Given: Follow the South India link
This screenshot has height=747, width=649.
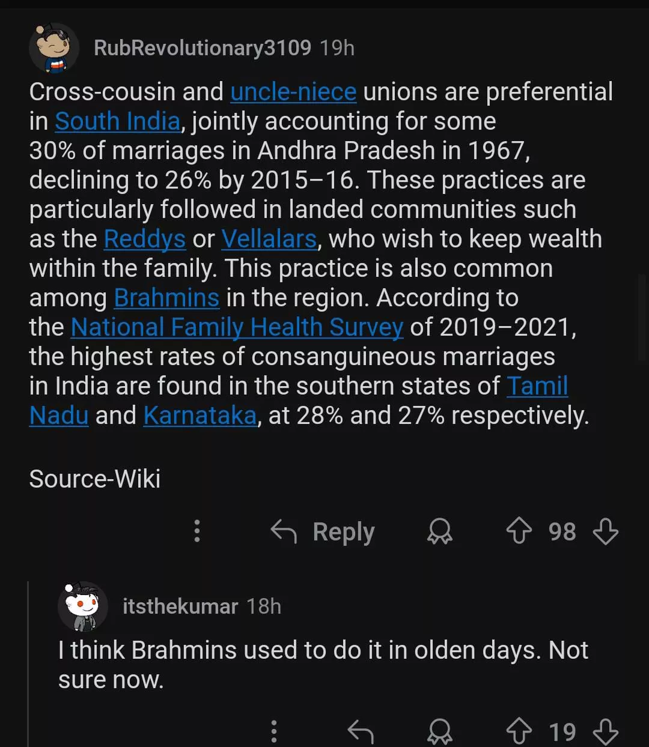Looking at the screenshot, I should 117,121.
